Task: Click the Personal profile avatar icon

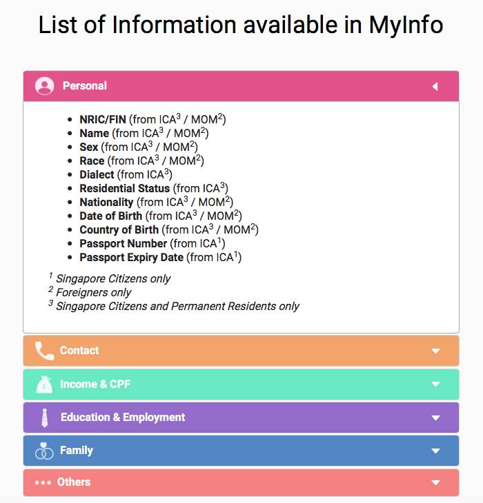Action: point(45,86)
